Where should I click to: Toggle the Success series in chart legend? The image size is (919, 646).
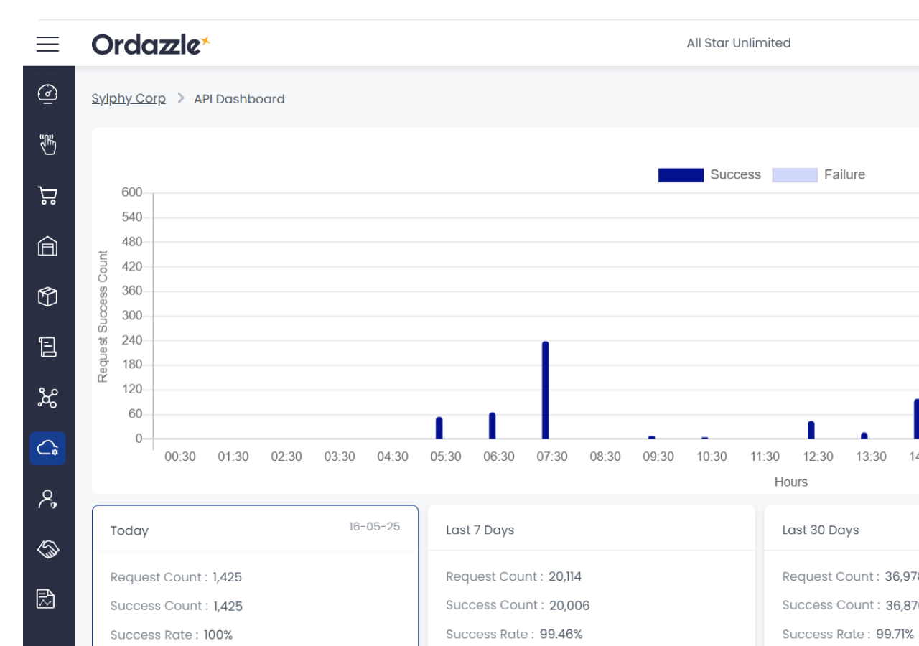709,175
